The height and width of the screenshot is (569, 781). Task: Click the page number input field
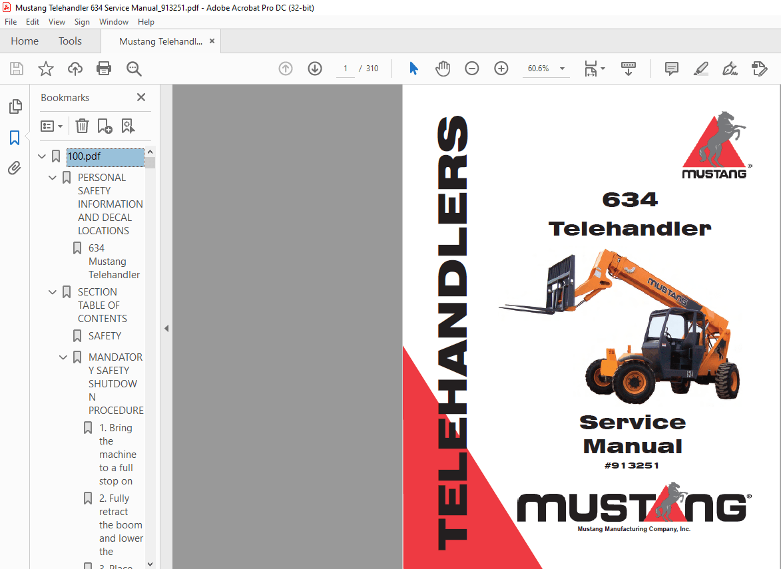(x=344, y=68)
